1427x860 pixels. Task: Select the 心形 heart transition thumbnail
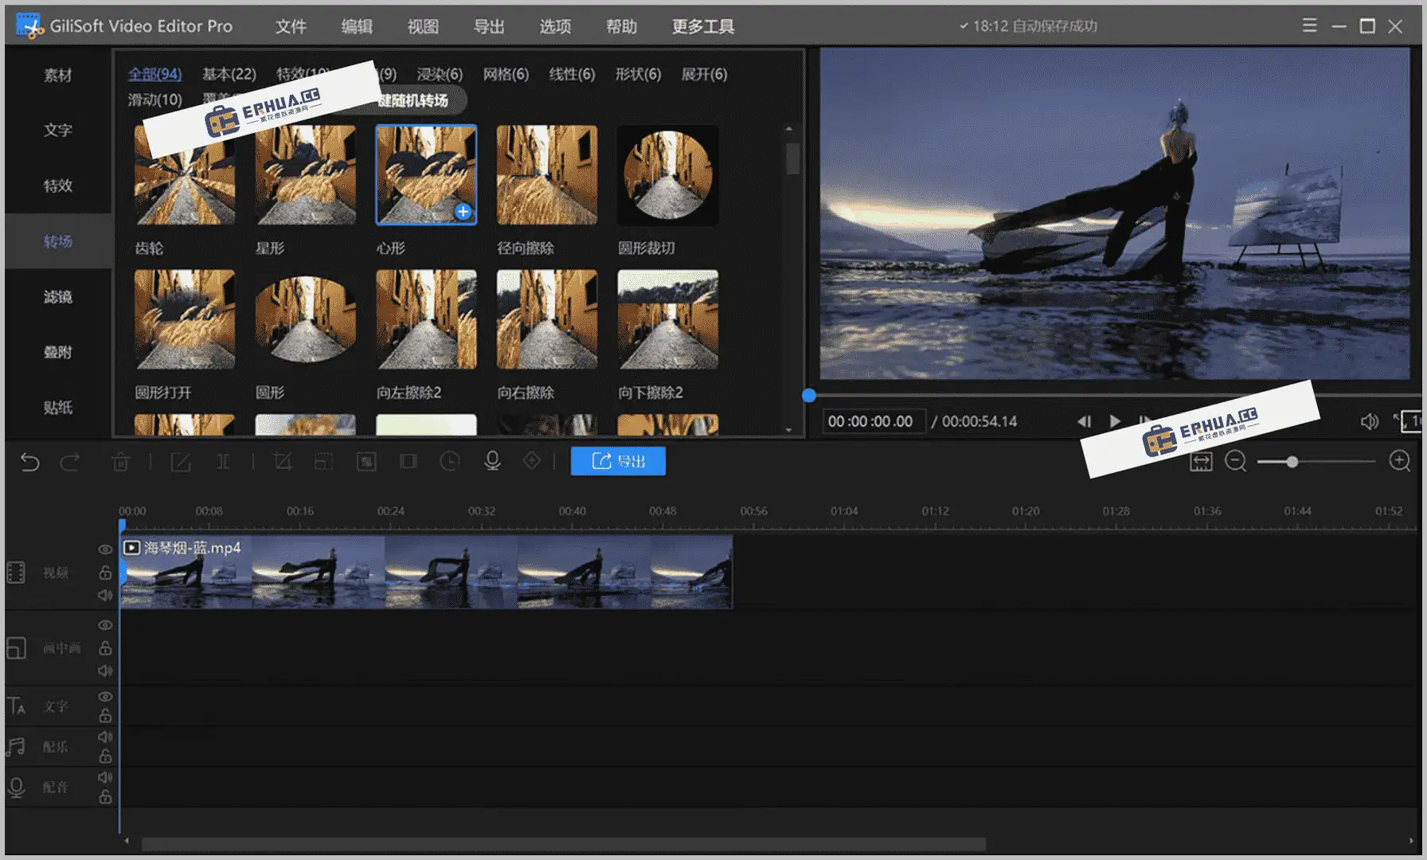[426, 174]
